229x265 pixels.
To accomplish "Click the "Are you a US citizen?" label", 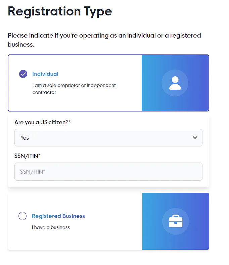I will point(42,122).
